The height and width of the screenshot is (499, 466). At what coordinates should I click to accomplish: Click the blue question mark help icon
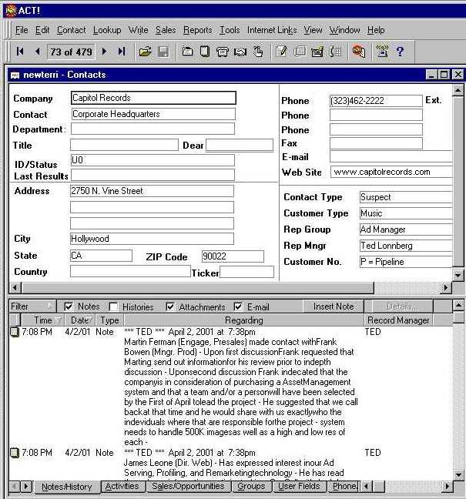[400, 52]
